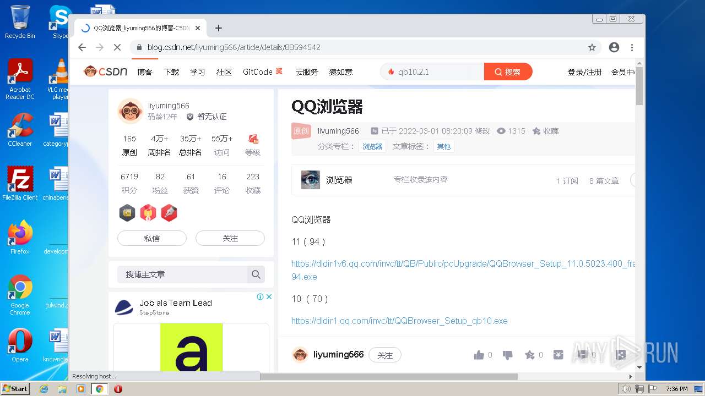
Task: Click the thumbs-down dislike icon
Action: 507,355
